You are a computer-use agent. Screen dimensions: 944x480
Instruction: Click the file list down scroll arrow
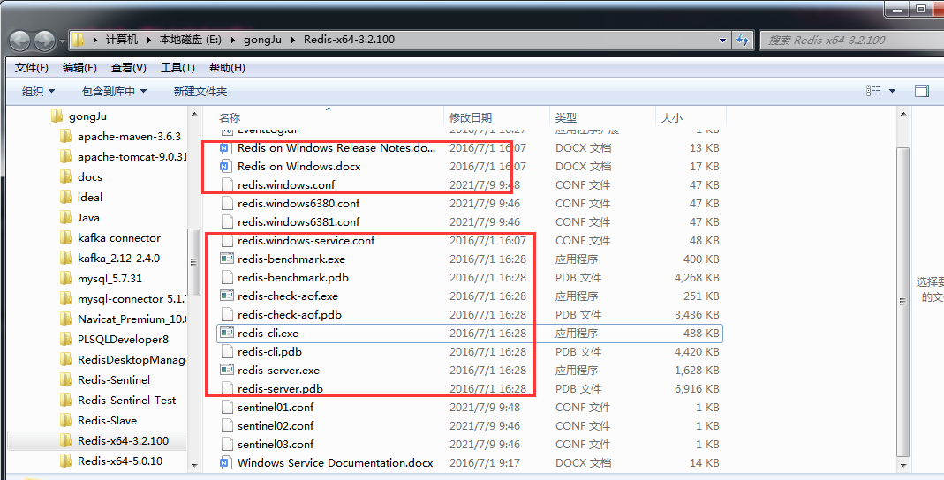click(x=902, y=465)
